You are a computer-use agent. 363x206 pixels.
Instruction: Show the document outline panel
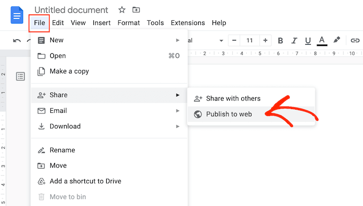[20, 76]
